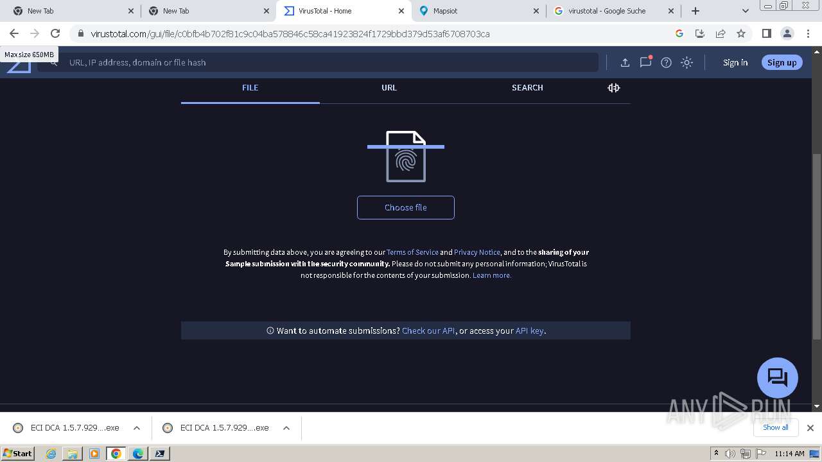The width and height of the screenshot is (822, 462).
Task: Click the system tray volume icon
Action: pos(730,454)
